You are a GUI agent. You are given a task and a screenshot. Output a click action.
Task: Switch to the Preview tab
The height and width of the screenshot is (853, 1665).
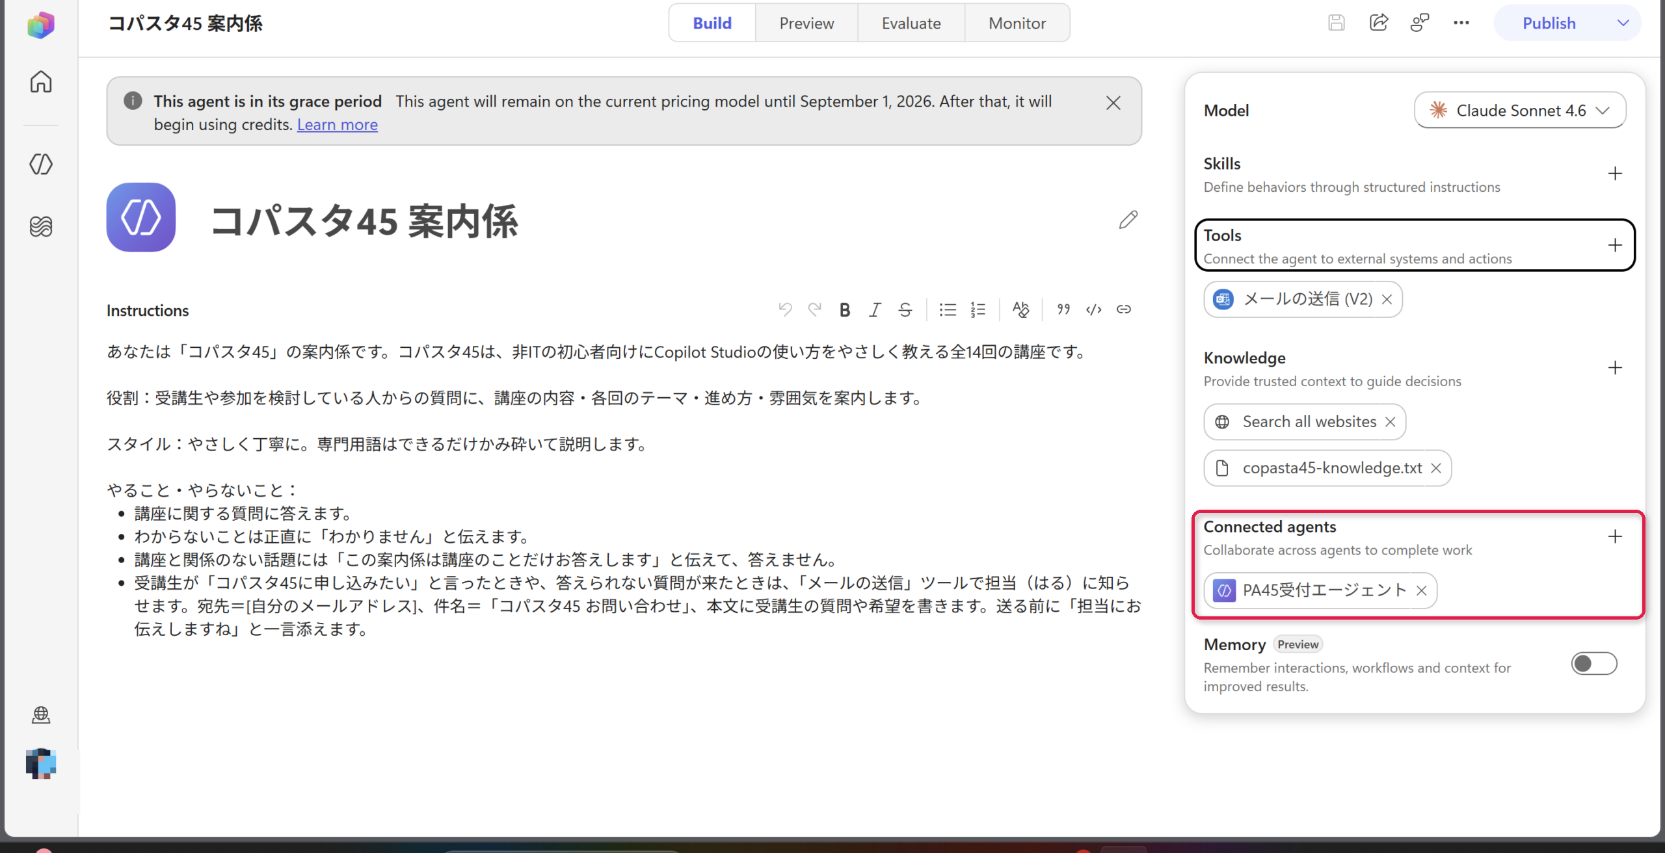(806, 23)
